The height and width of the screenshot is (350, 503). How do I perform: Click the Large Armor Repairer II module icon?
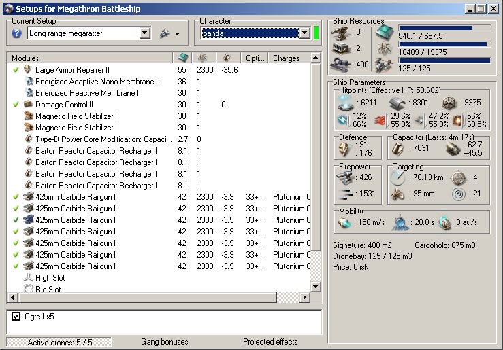pyautogui.click(x=28, y=70)
